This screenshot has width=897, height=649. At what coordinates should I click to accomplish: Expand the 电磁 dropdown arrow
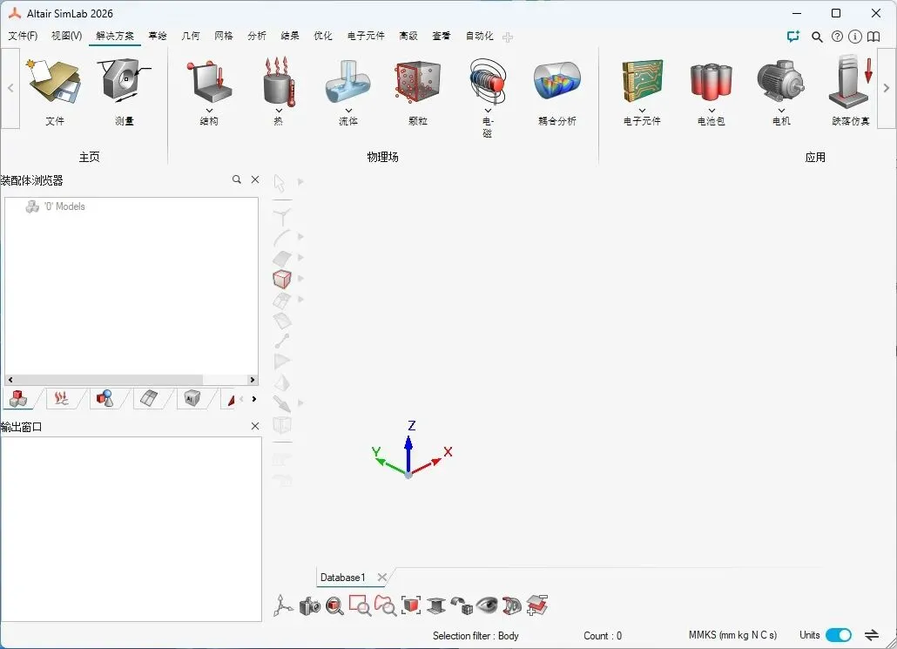(x=488, y=111)
